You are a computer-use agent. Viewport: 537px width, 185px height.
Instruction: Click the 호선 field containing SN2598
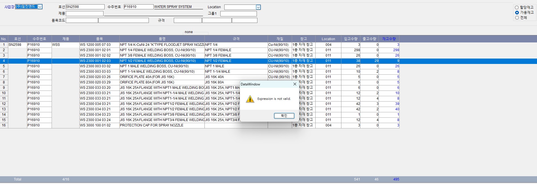85,7
